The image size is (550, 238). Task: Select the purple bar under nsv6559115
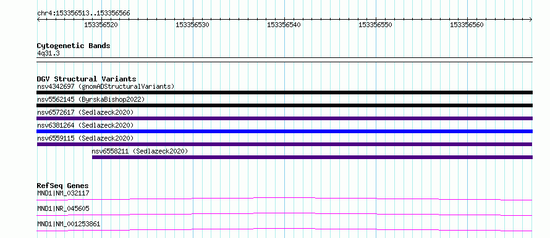tap(284, 144)
